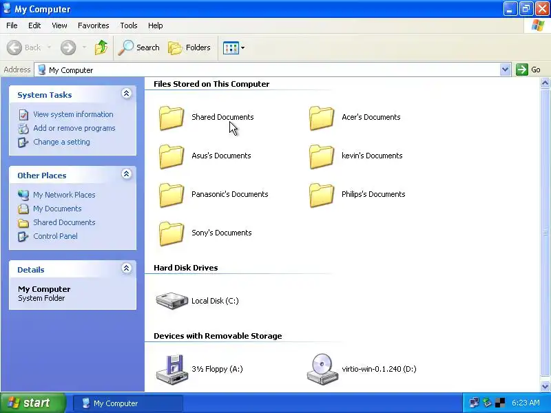551x413 pixels.
Task: Select the Shared Documents folder icon
Action: [x=171, y=118]
